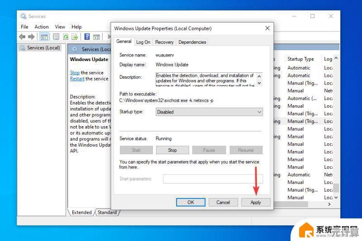Click the blue Help toolbar icon
362x241 pixels.
click(x=87, y=37)
